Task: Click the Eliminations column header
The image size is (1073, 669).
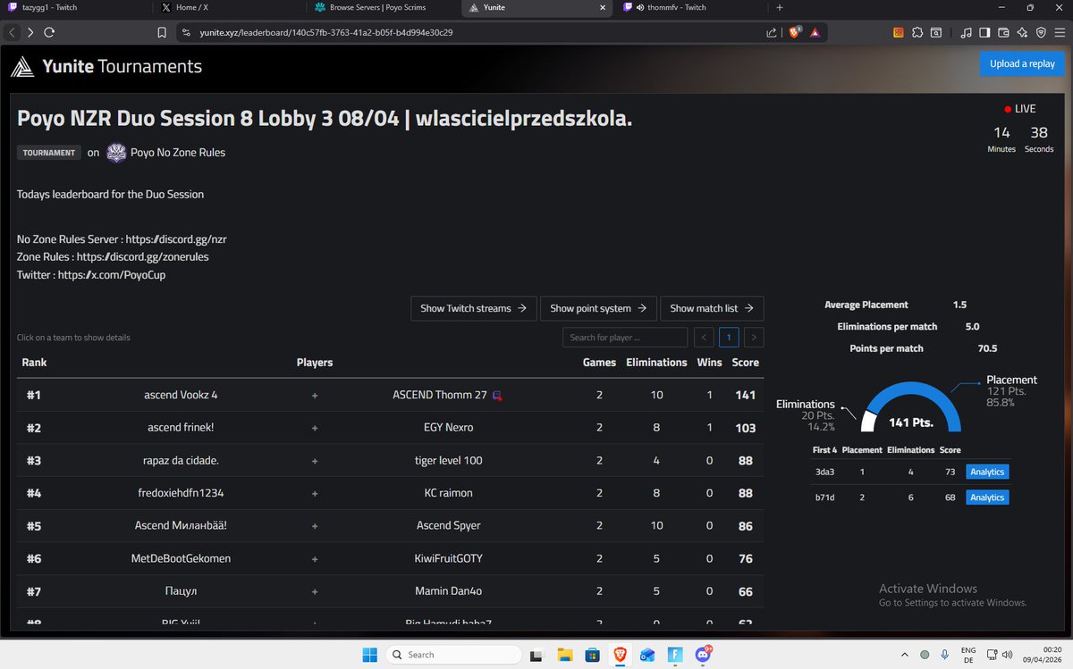Action: click(656, 363)
